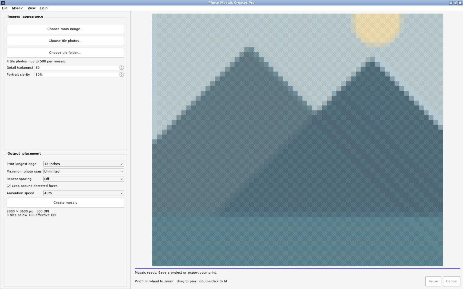This screenshot has width=463, height=289.
Task: Close the Photo Mosaic Creator window
Action: pos(460,3)
